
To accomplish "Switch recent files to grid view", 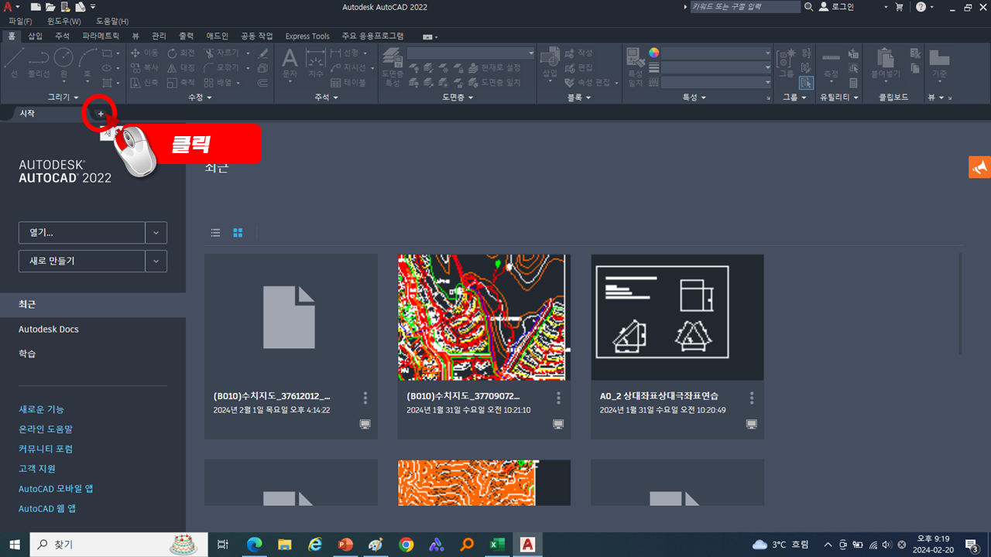I will [238, 233].
